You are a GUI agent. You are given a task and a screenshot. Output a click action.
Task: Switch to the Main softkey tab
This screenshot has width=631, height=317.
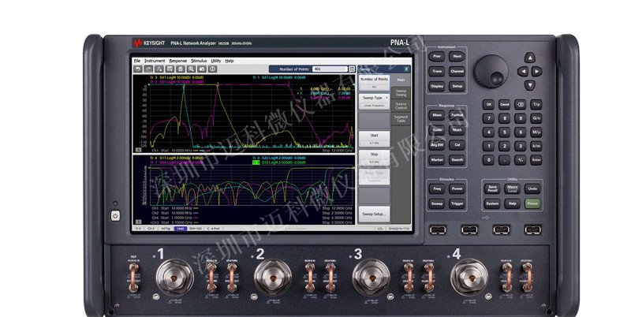pos(401,80)
